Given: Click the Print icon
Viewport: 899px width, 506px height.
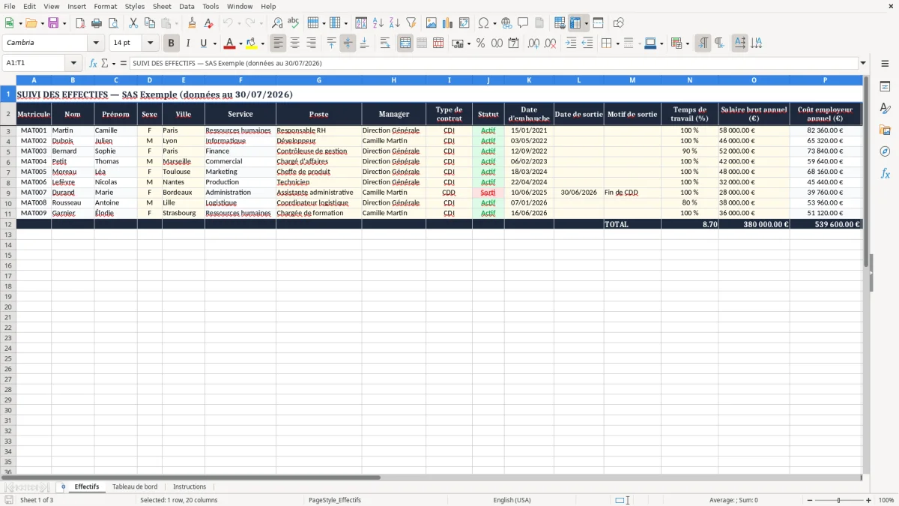Looking at the screenshot, I should pyautogui.click(x=97, y=23).
